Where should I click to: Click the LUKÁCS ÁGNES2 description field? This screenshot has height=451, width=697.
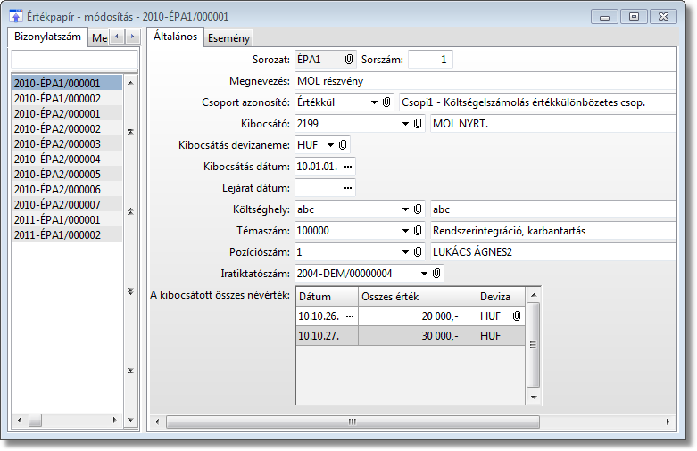tap(553, 251)
